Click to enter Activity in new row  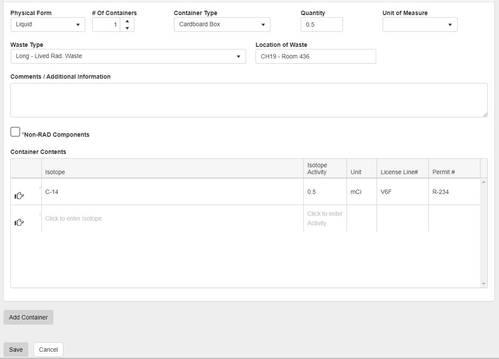pos(325,218)
